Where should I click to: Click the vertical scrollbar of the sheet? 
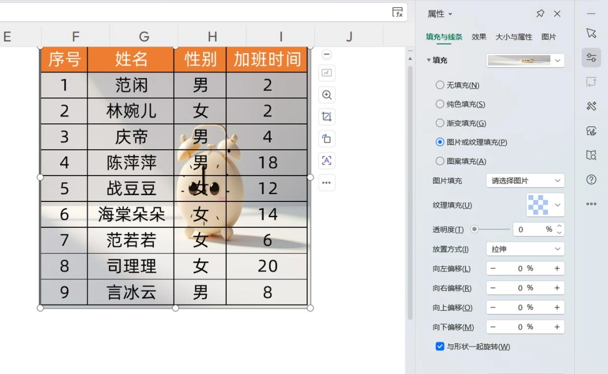410,192
